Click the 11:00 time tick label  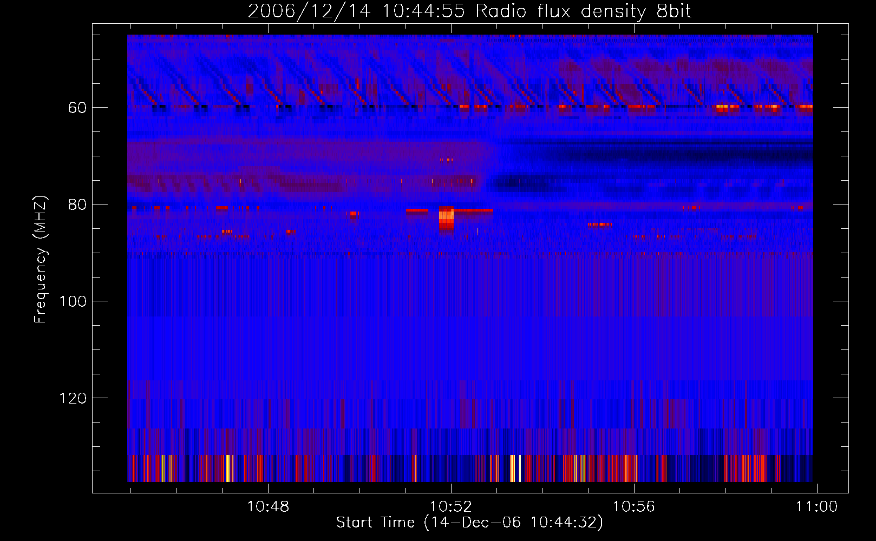(x=816, y=506)
